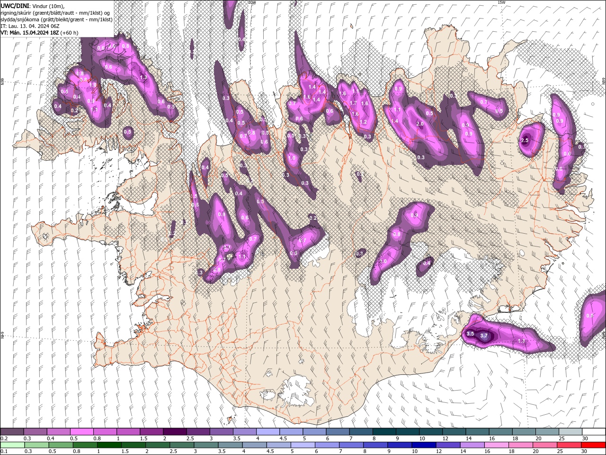606x455 pixels.
Task: Click the 30 label at the rain scale's end
Action: tap(584, 452)
